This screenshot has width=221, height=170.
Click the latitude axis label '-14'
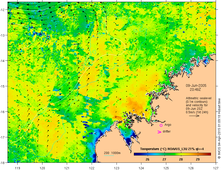[x=3, y=60]
